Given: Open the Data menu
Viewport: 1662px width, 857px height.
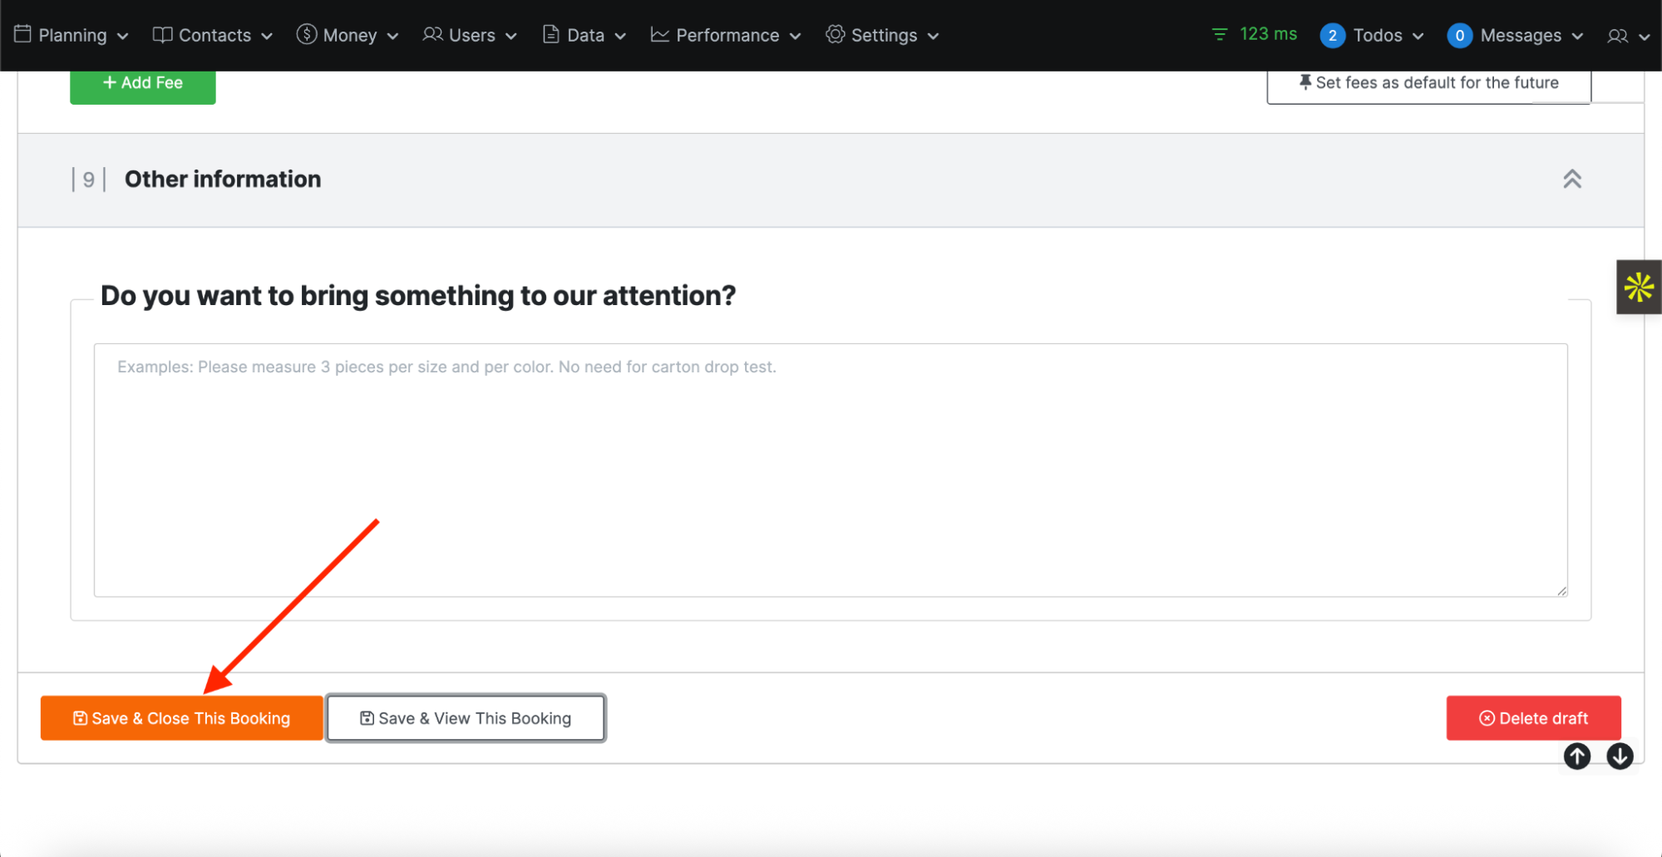Looking at the screenshot, I should pyautogui.click(x=584, y=36).
